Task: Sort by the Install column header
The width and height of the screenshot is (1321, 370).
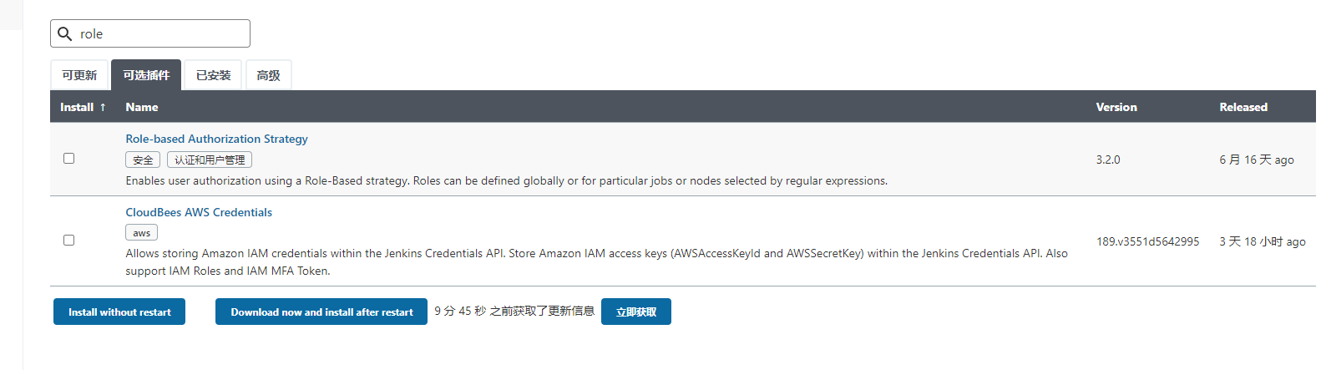Action: pyautogui.click(x=83, y=107)
